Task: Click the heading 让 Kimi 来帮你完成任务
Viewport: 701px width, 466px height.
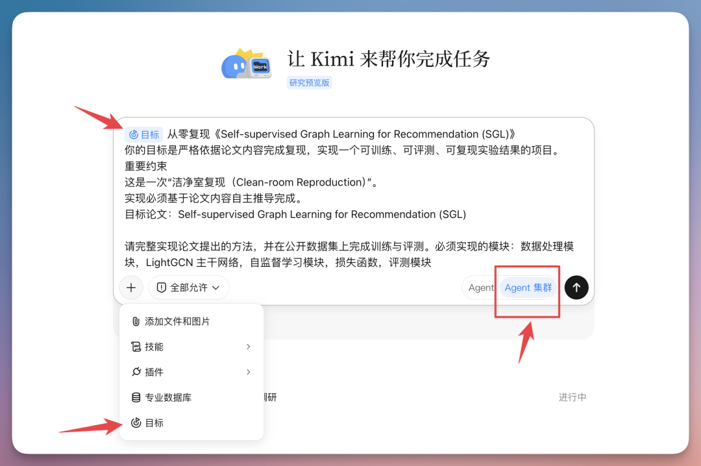Action: pos(389,59)
